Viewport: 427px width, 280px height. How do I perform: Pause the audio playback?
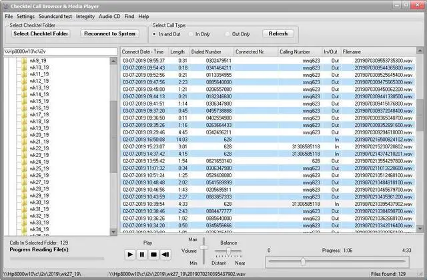pos(141,255)
